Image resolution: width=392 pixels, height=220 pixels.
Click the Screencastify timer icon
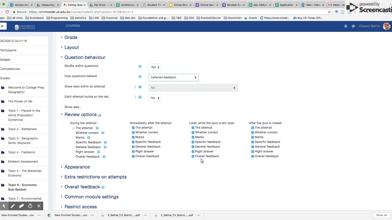click(30, 206)
